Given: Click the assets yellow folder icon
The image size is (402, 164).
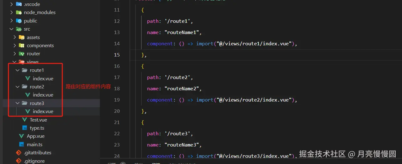Looking at the screenshot, I should coord(22,37).
